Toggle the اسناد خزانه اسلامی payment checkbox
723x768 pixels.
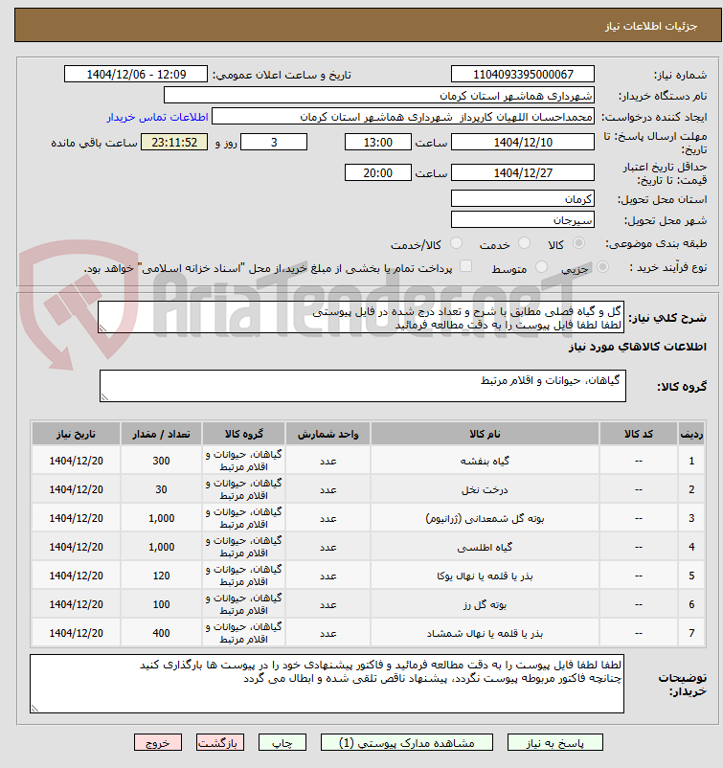[x=465, y=266]
